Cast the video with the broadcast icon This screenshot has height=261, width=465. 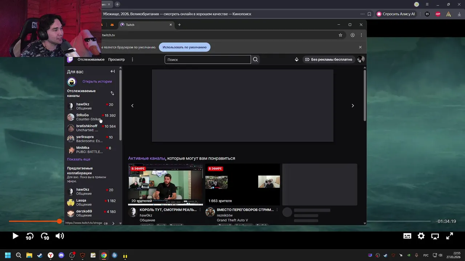pyautogui.click(x=435, y=236)
